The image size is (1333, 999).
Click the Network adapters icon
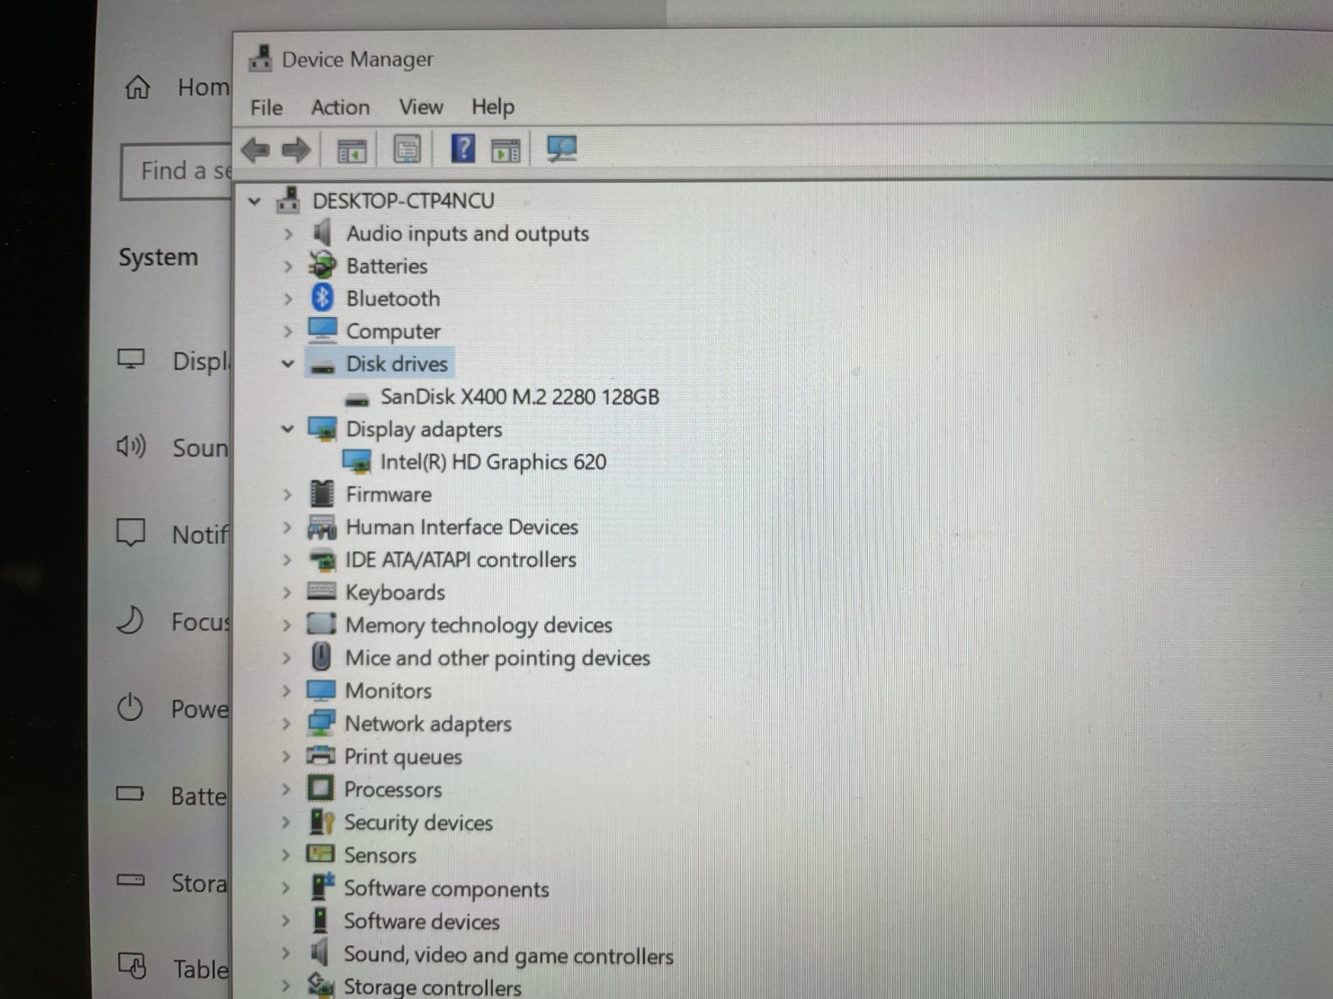coord(321,723)
